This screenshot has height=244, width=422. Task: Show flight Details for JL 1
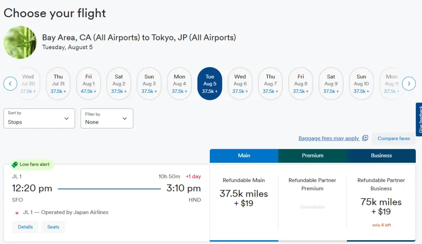click(25, 227)
